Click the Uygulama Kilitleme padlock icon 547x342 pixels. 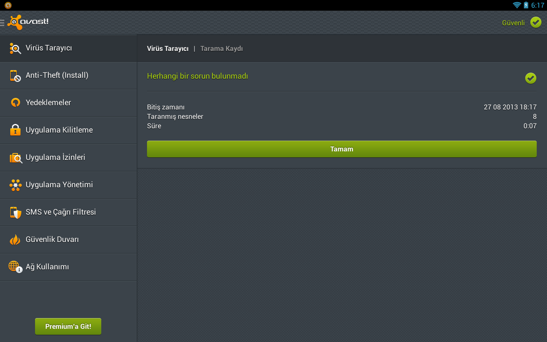pyautogui.click(x=15, y=130)
